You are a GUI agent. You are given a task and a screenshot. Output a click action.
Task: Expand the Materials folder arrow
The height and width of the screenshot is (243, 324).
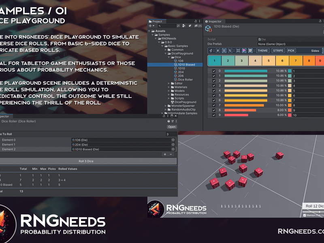point(169,87)
